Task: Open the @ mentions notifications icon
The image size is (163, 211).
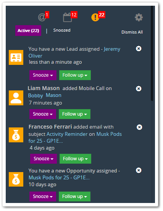Action: (42, 18)
